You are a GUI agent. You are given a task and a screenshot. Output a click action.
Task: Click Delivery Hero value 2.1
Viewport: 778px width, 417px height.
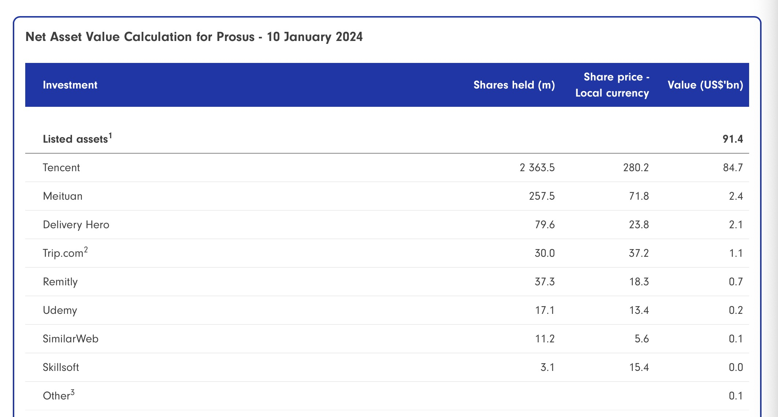click(x=736, y=225)
